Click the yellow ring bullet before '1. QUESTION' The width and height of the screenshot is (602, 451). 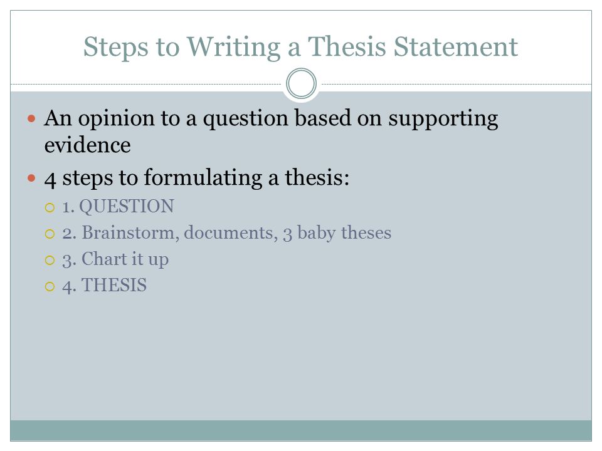coord(50,208)
